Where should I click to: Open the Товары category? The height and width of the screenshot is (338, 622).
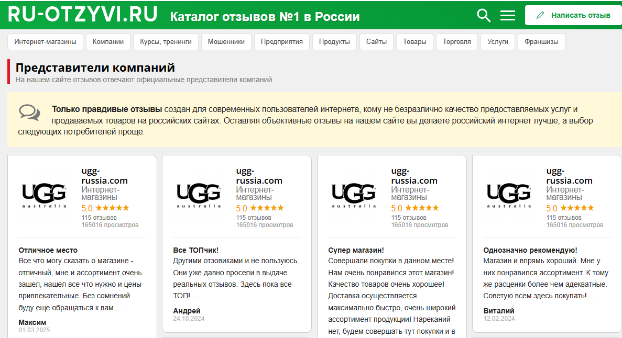click(x=414, y=42)
